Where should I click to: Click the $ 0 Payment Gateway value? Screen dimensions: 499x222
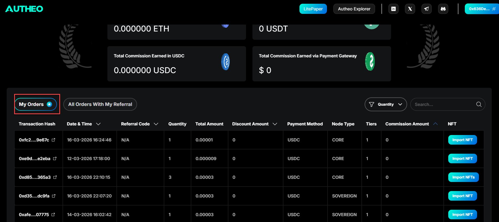point(265,70)
